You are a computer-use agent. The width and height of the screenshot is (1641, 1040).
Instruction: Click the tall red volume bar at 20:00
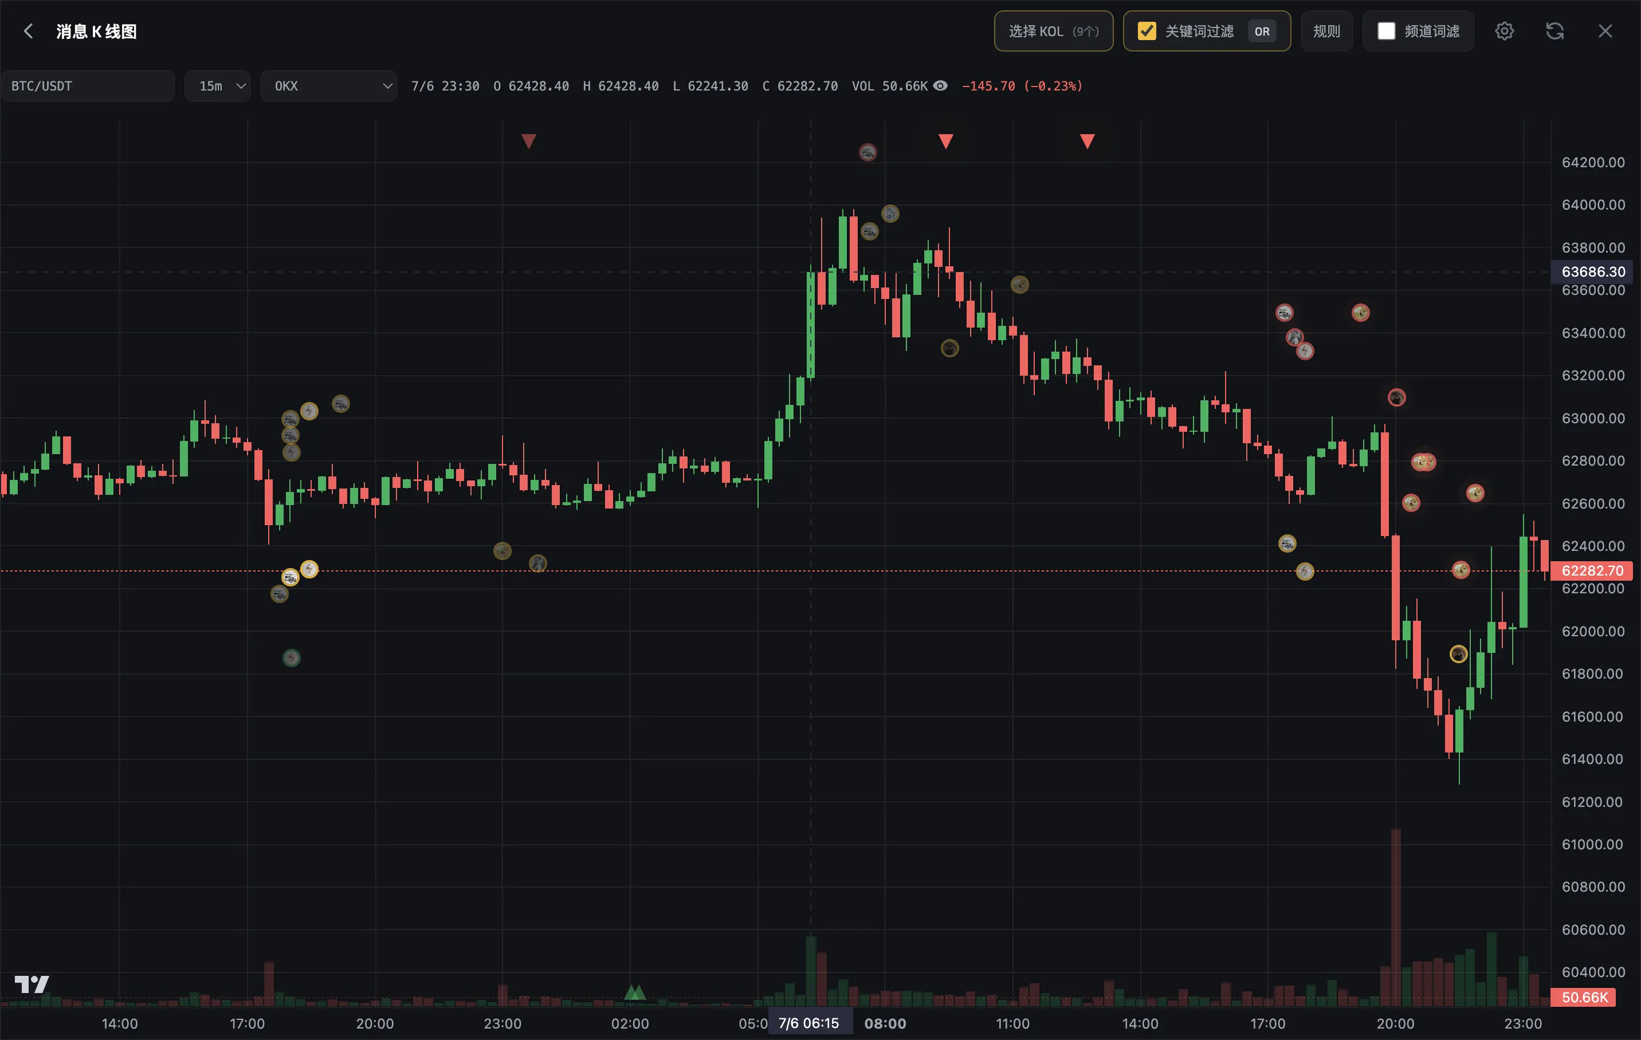1396,917
